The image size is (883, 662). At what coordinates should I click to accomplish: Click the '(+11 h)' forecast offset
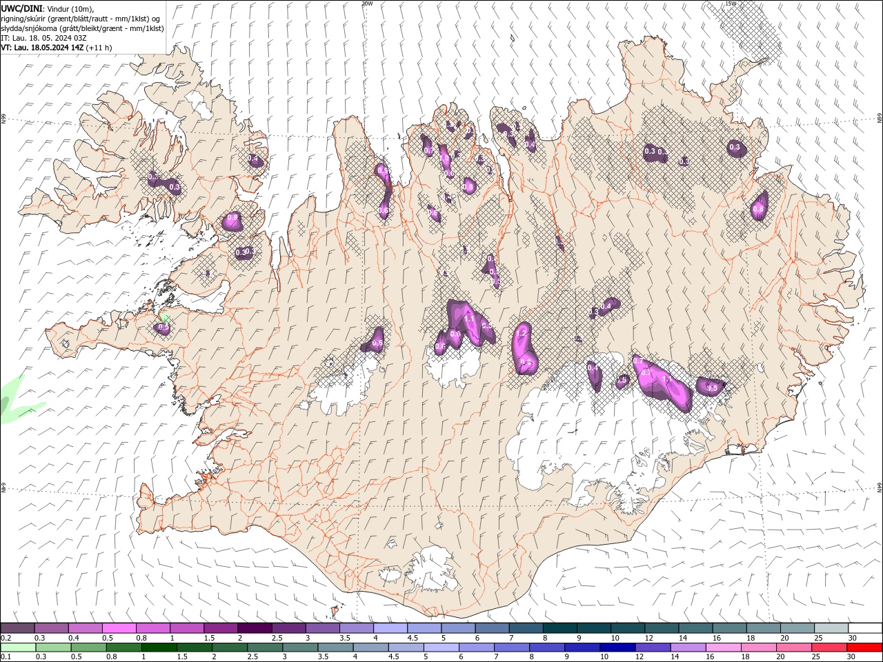[99, 48]
